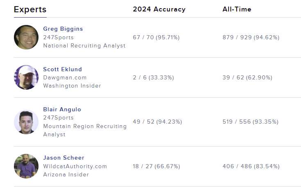Click Blair Angulo's 49 / 52 accuracy value
Viewport: 301px width, 194px height.
pyautogui.click(x=157, y=122)
